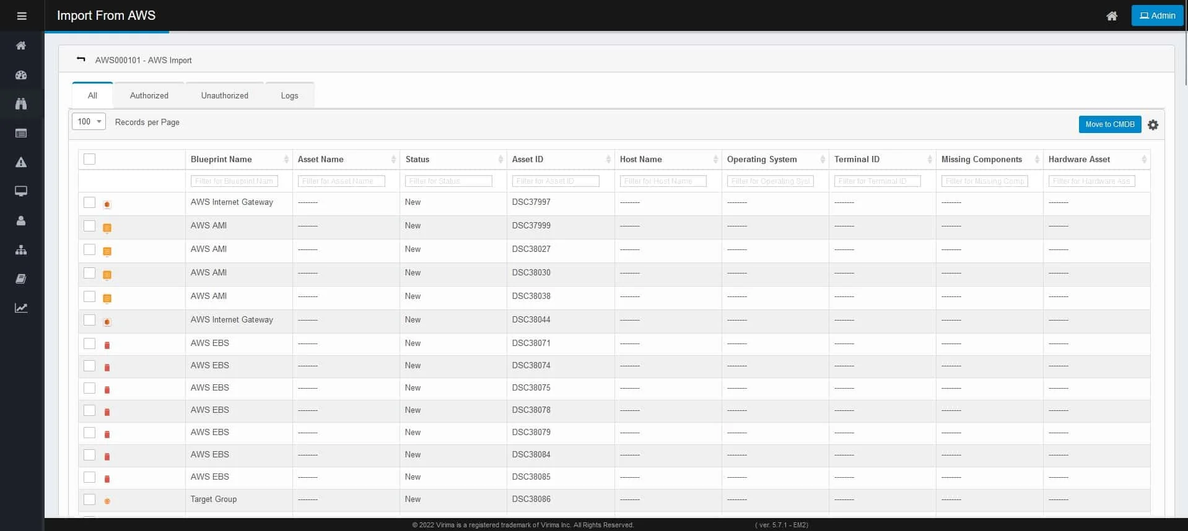Open the dashboard gauge icon in sidebar
Image resolution: width=1188 pixels, height=531 pixels.
(x=21, y=75)
